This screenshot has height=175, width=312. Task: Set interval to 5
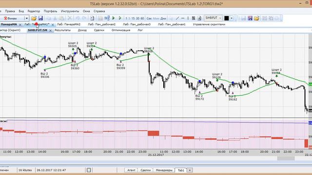(x=129, y=18)
